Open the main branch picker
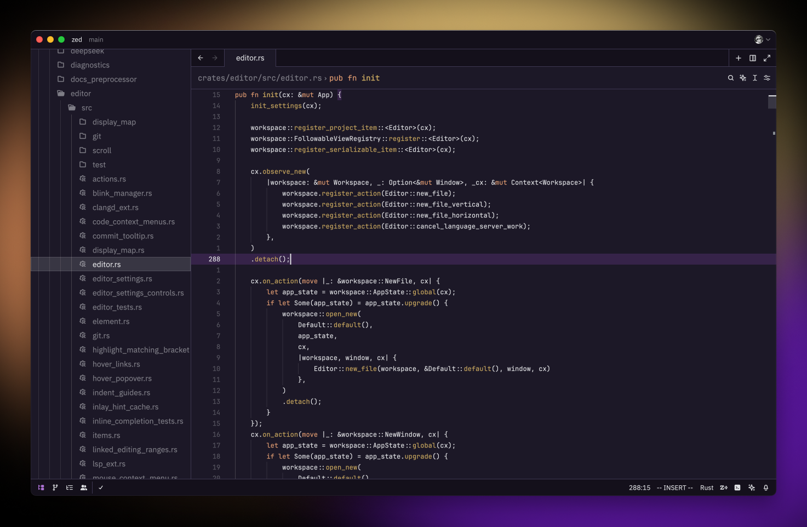Screen dimensions: 807x527 (x=96, y=39)
